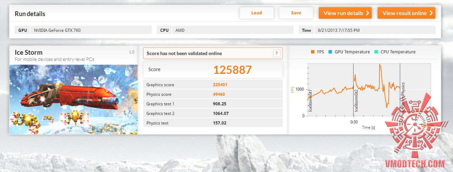Select the Ice Storm benchmark thumbnail
This screenshot has width=453, height=172.
(x=73, y=99)
